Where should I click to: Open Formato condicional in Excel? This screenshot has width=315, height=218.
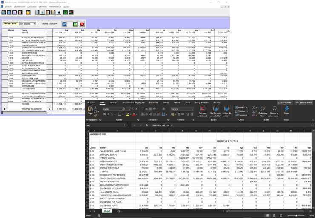(x=203, y=112)
